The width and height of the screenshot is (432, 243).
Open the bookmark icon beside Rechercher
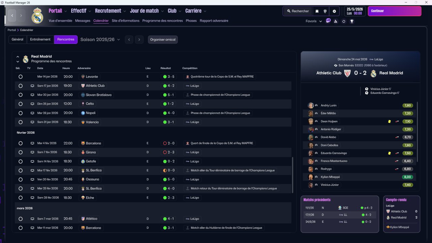(317, 11)
